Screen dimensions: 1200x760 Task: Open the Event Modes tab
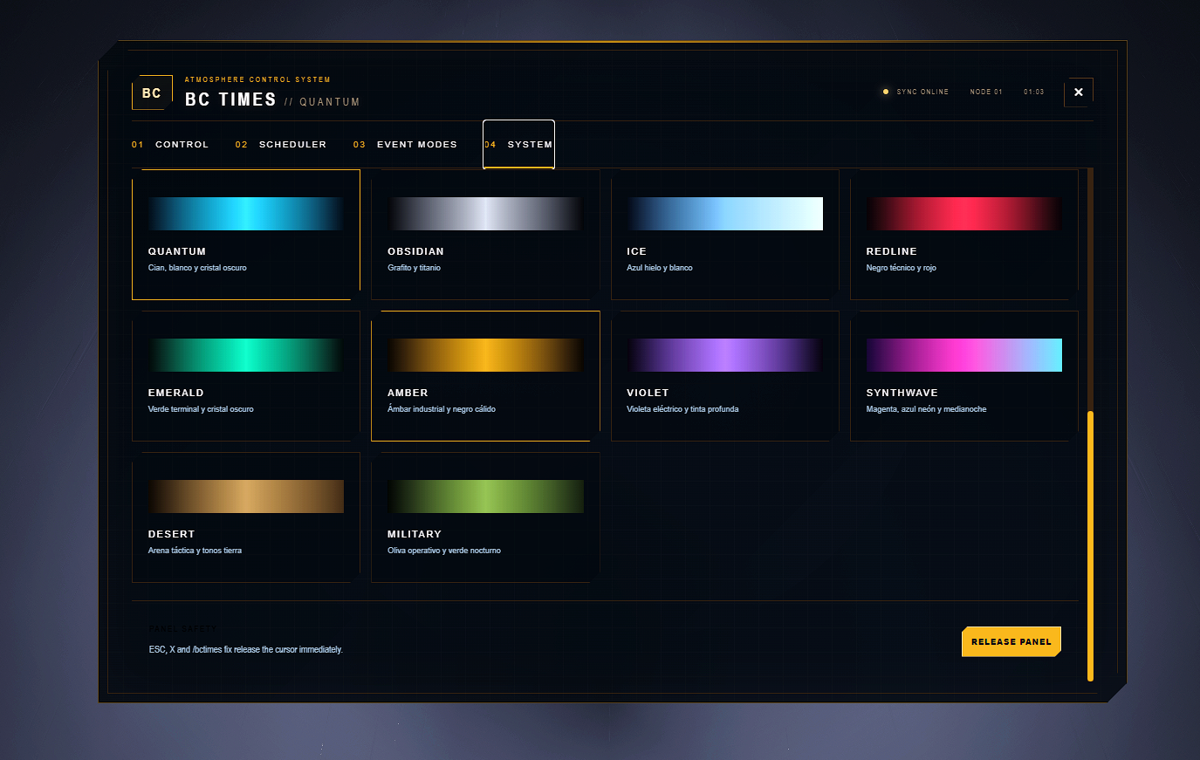pos(406,144)
